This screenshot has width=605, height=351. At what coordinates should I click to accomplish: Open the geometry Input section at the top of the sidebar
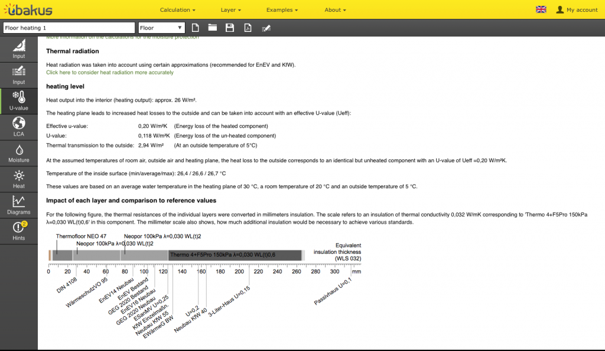click(19, 49)
